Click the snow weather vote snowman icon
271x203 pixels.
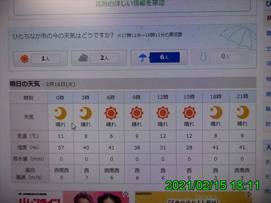tap(203, 56)
